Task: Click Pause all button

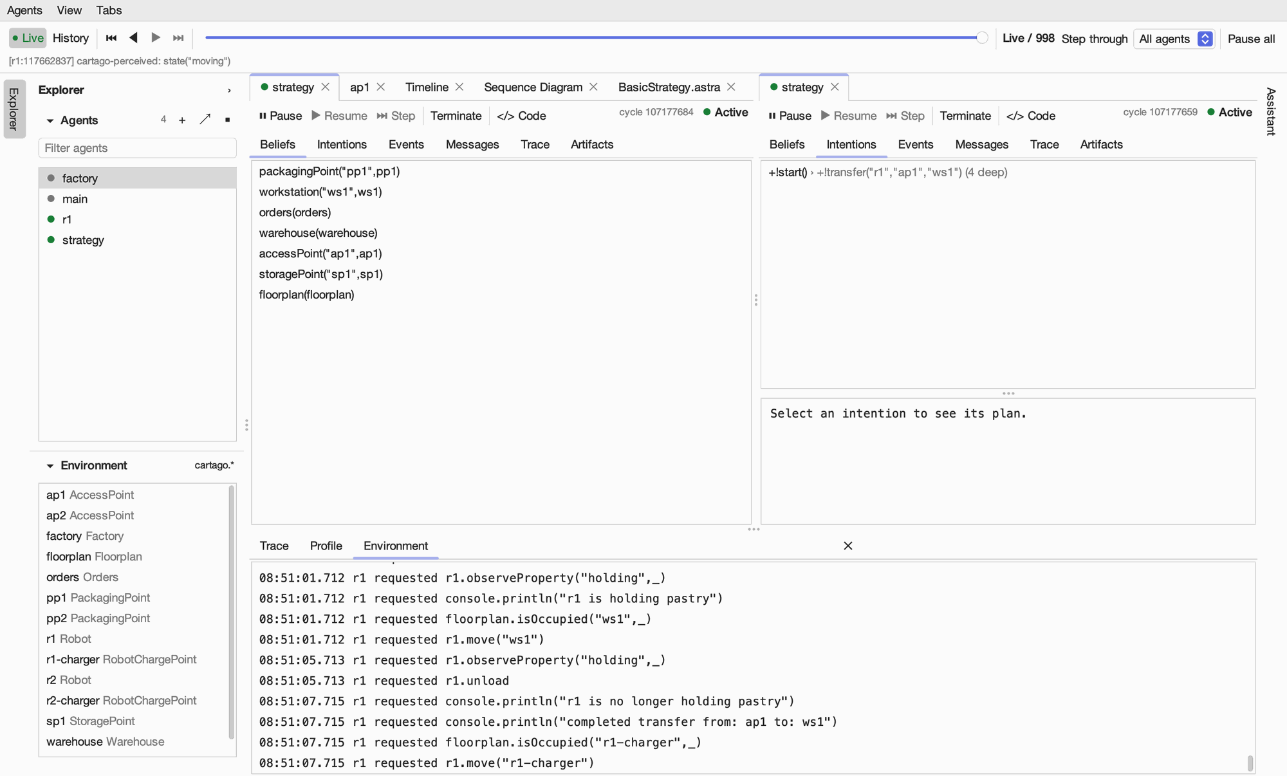Action: 1251,39
